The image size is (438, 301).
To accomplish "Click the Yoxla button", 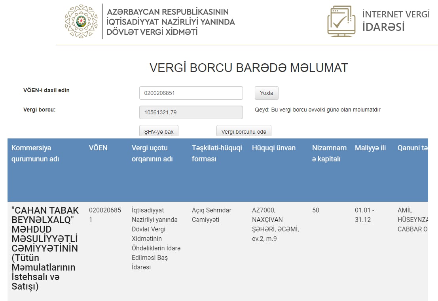I will (267, 93).
